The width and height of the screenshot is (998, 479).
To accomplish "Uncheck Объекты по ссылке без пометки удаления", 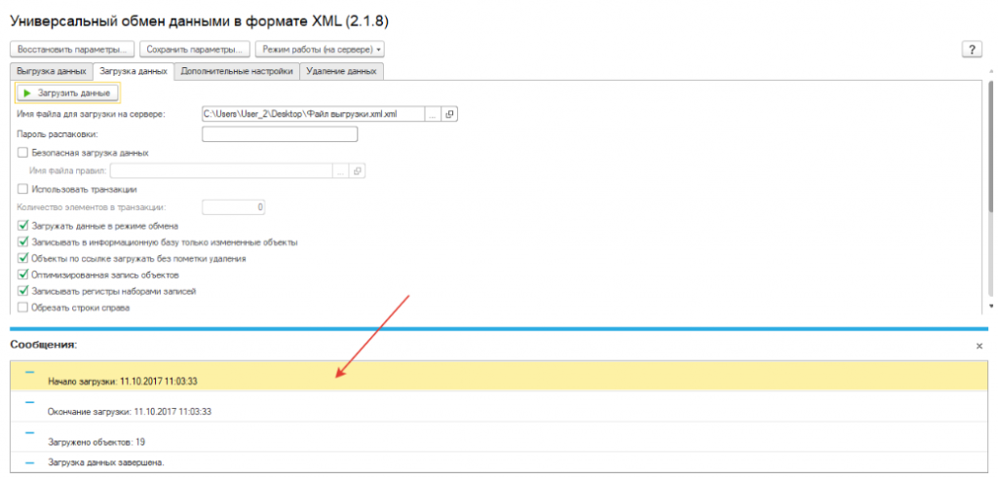I will point(23,258).
